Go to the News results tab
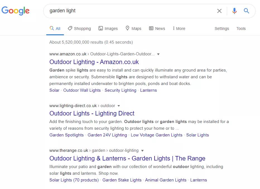Viewport: 260px width, 189px height. [157, 29]
